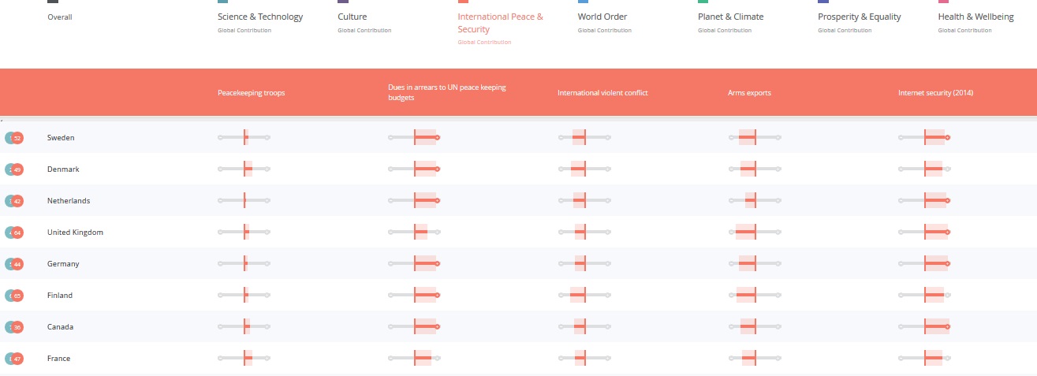This screenshot has height=376, width=1037.
Task: Click Internet security (2014) column header
Action: click(936, 93)
